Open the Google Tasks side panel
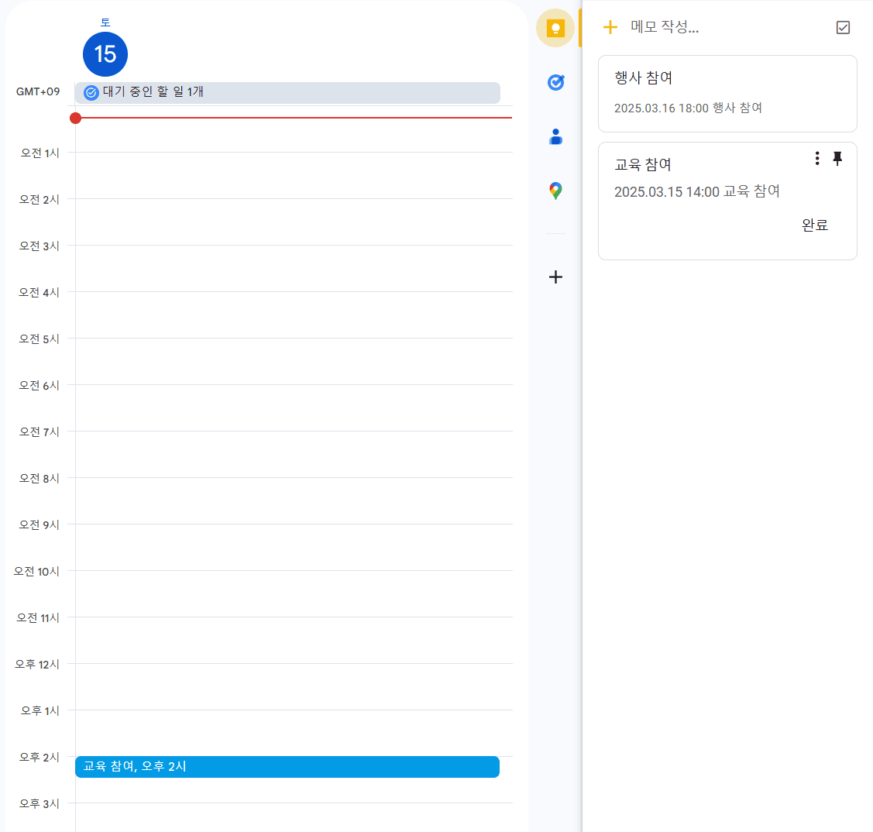This screenshot has height=832, width=873. (555, 82)
